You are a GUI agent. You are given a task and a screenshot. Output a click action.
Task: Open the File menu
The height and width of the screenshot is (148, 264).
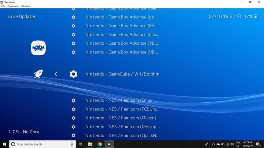pos(3,6)
